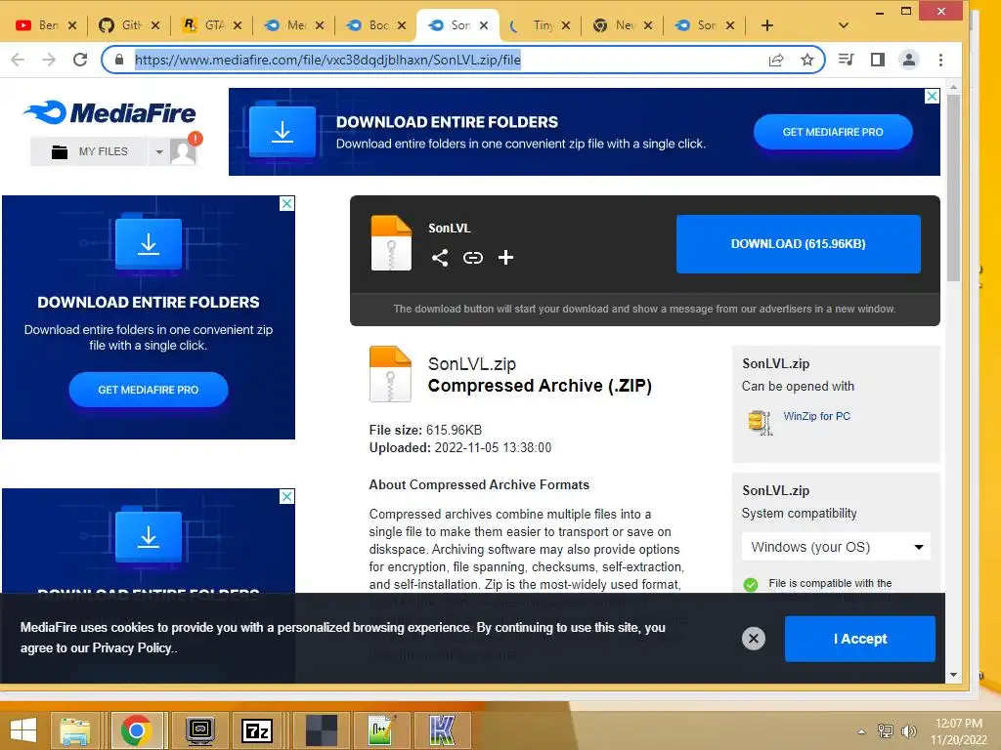1001x750 pixels.
Task: Close the second left sidebar ad
Action: [x=287, y=496]
